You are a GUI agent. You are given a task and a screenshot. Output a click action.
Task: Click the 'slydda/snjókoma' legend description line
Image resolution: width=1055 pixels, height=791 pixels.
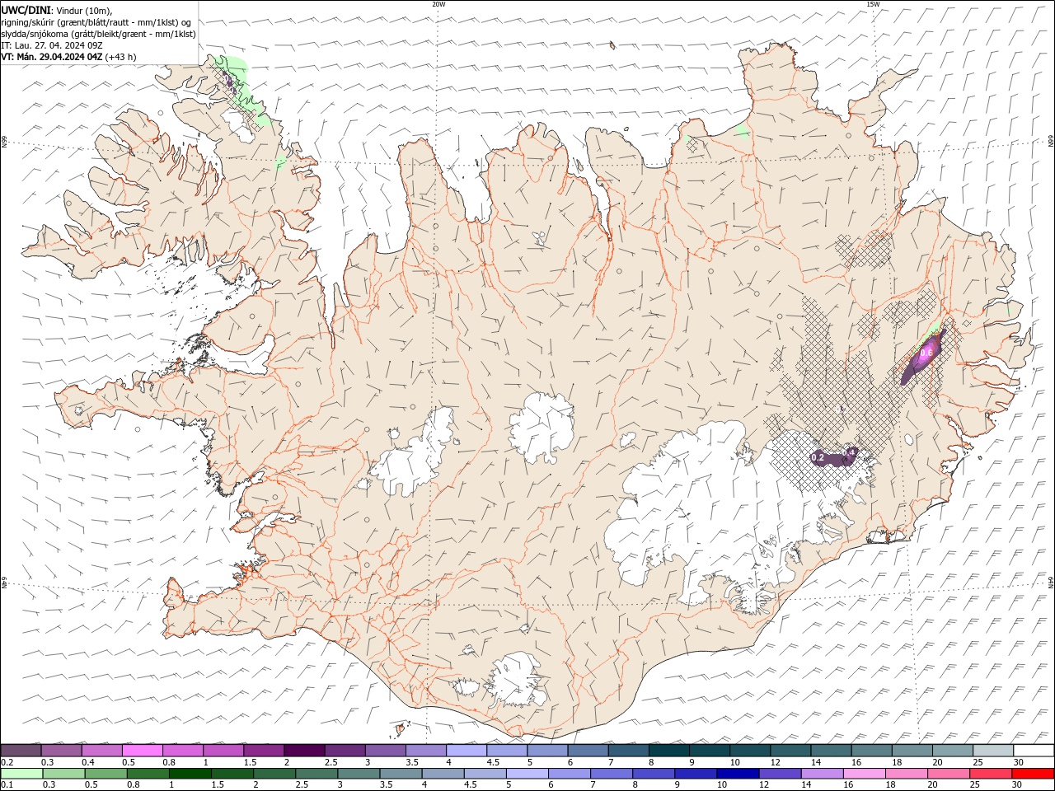99,34
